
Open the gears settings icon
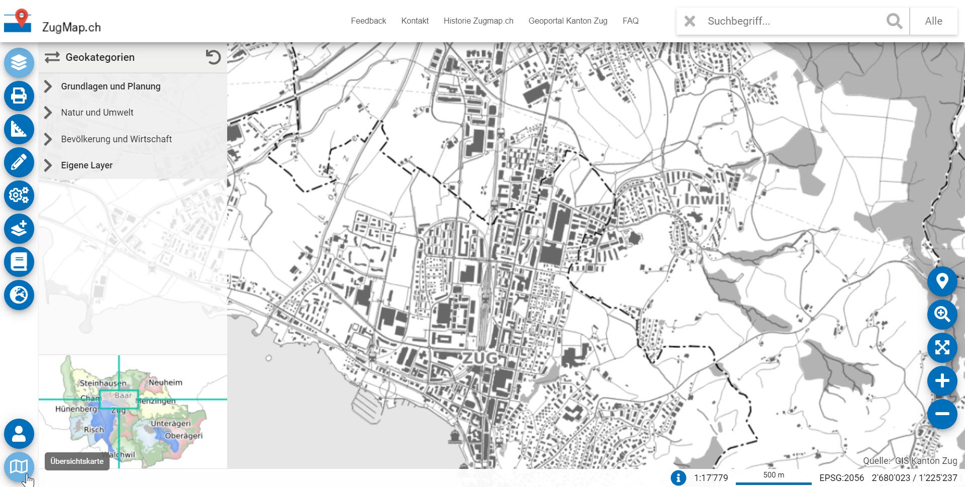pos(19,196)
